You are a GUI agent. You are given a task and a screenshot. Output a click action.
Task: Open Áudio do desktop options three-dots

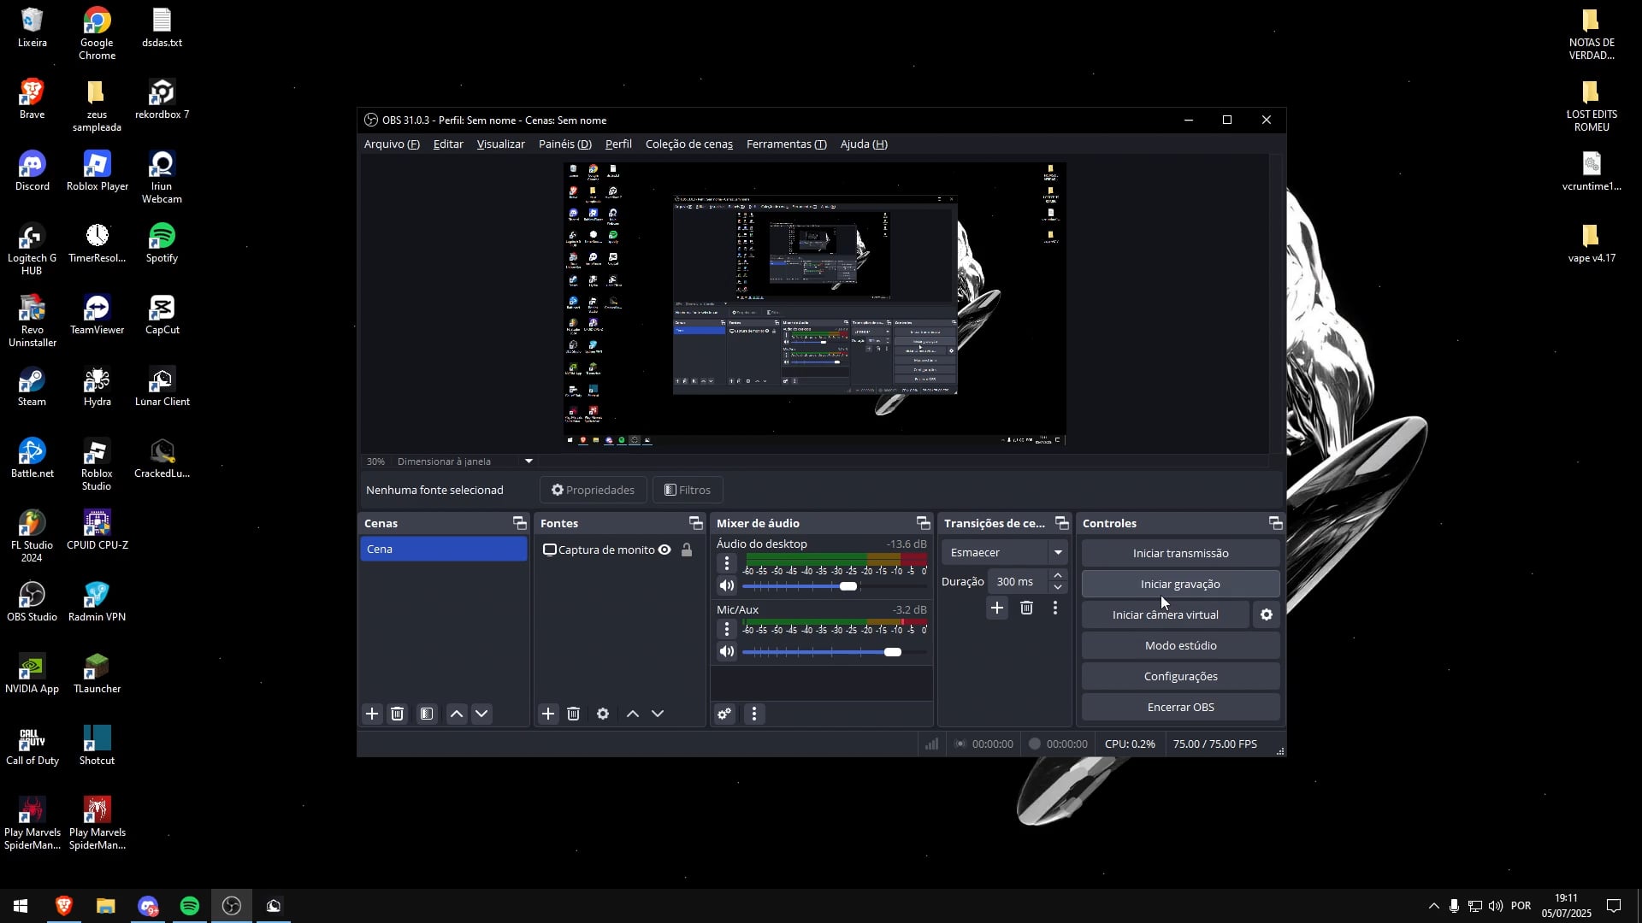(727, 563)
